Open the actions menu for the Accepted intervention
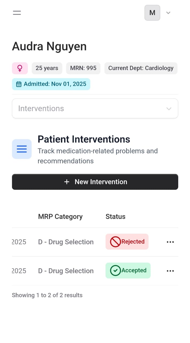 [x=170, y=271]
